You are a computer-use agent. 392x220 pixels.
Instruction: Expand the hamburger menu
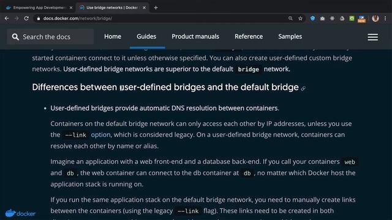coord(373,37)
